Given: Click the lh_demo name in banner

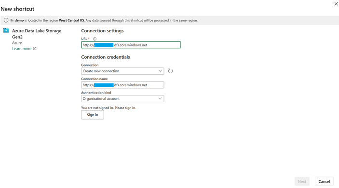Looking at the screenshot, I should coord(17,20).
